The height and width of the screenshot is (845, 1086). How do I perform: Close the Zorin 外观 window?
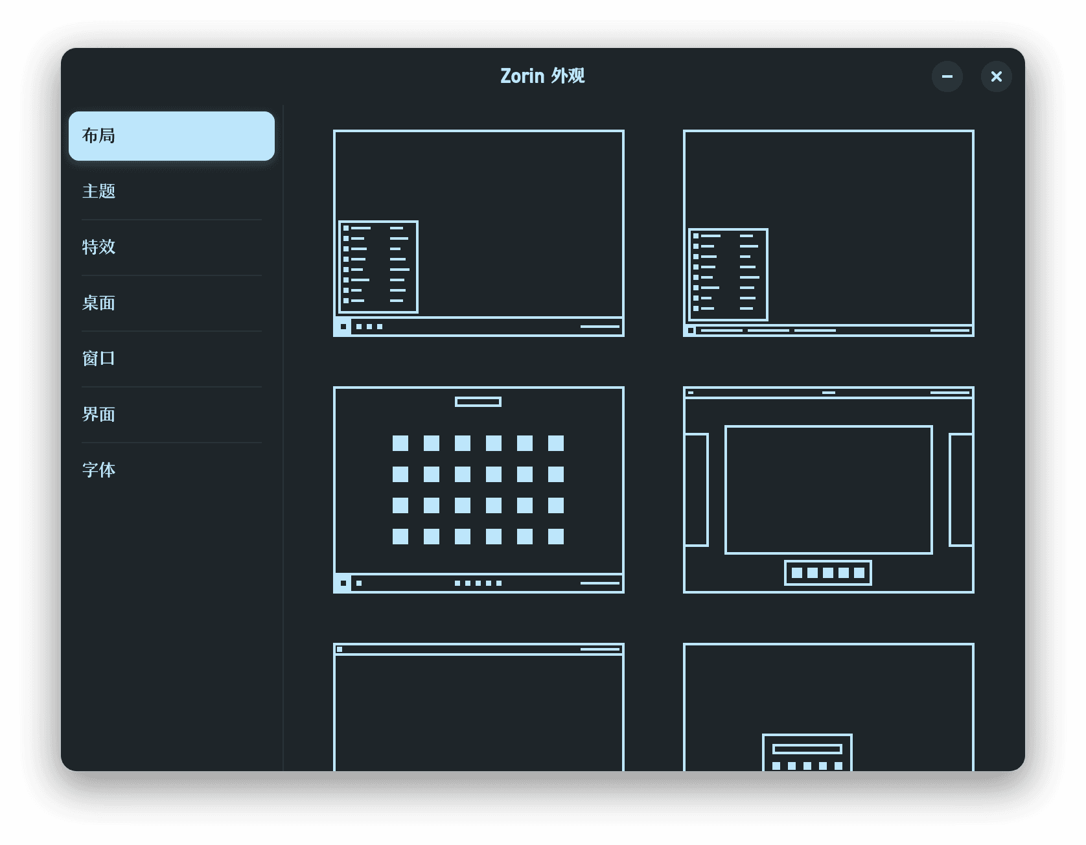tap(996, 76)
